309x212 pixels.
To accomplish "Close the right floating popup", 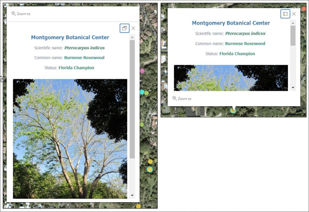I will click(x=294, y=14).
